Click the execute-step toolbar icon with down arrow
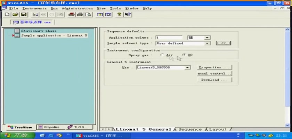This screenshot has height=139, width=292. point(35,15)
